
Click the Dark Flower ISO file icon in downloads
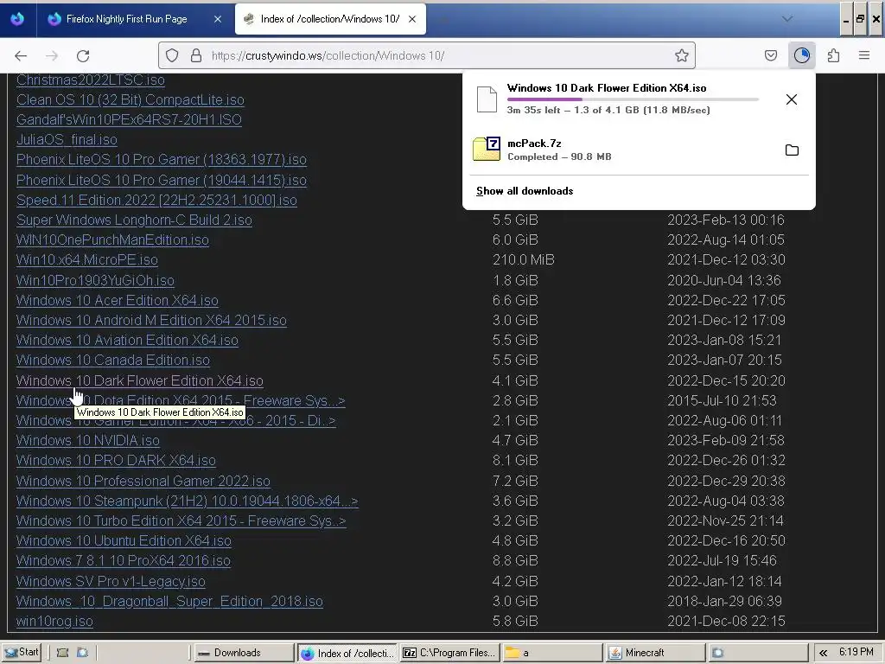(x=487, y=99)
